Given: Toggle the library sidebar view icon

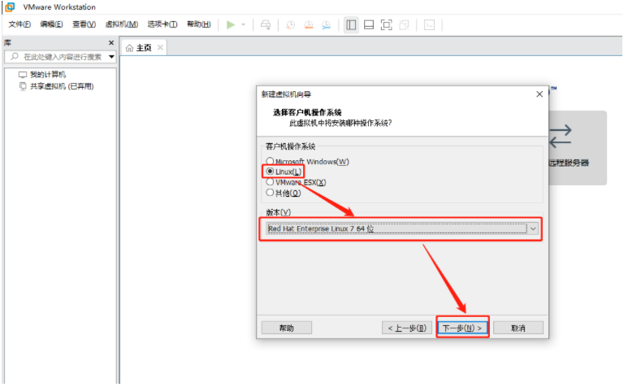Looking at the screenshot, I should point(351,24).
